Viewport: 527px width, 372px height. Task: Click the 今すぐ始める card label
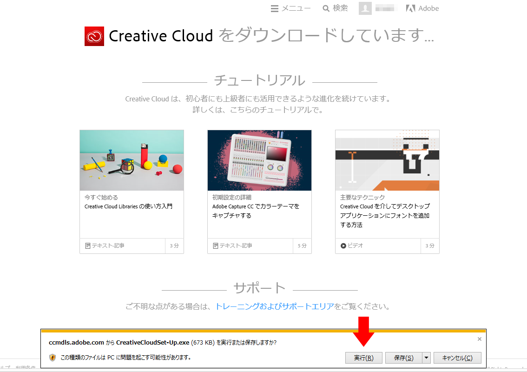click(x=101, y=198)
